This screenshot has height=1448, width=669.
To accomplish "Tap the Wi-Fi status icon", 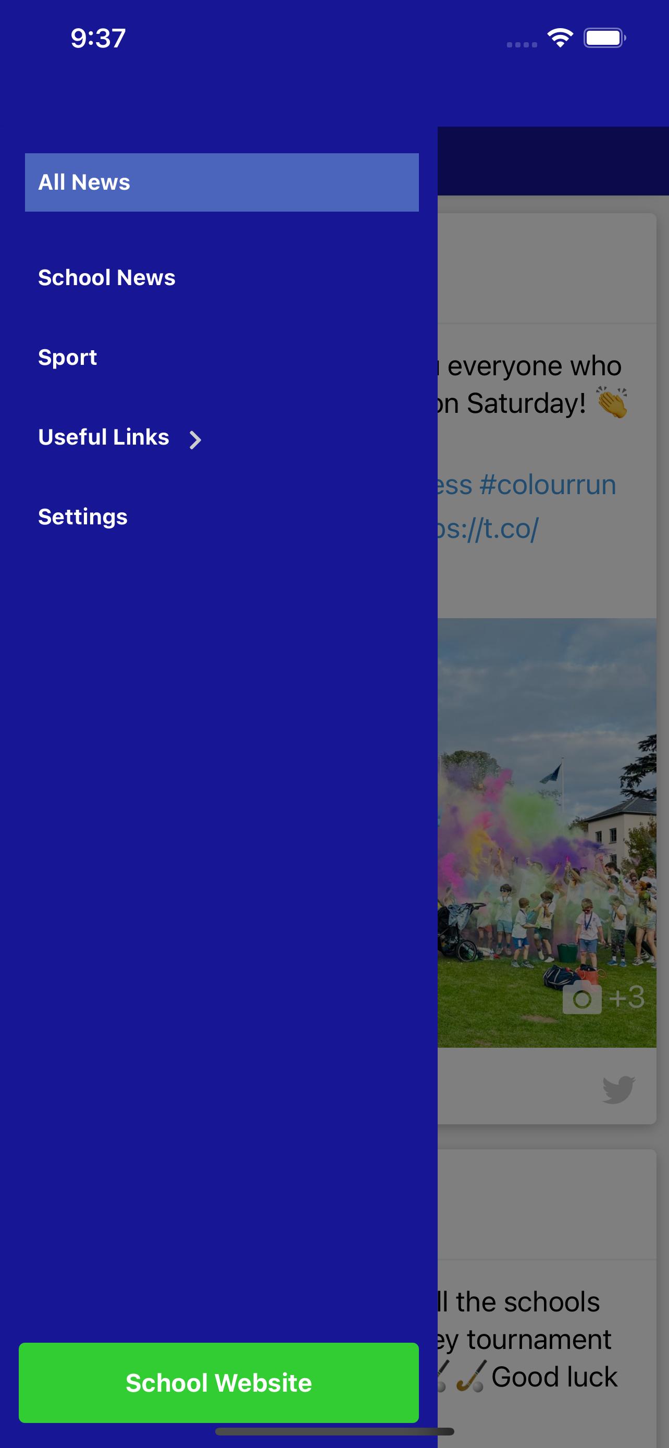I will click(x=560, y=38).
